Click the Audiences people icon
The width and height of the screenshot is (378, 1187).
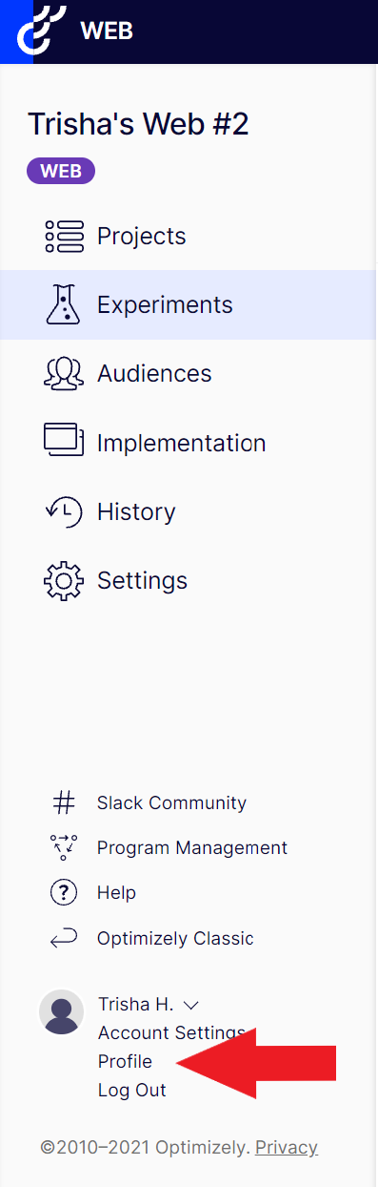[64, 373]
